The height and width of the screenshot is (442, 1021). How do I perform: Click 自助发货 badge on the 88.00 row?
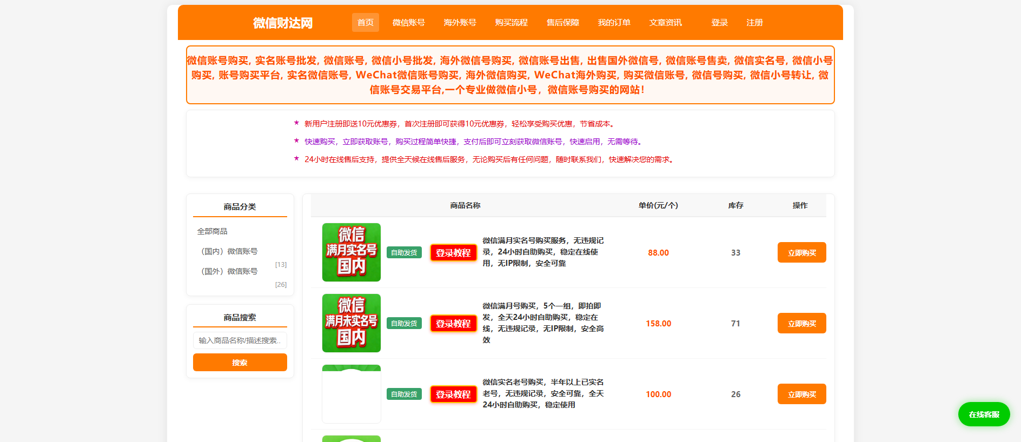point(404,253)
